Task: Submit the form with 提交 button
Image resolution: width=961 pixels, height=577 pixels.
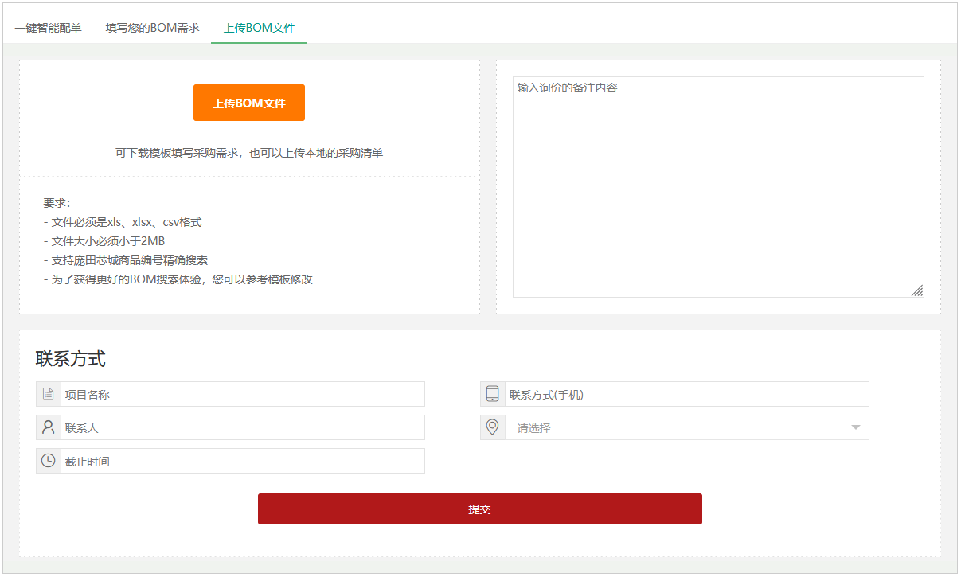Action: 480,509
